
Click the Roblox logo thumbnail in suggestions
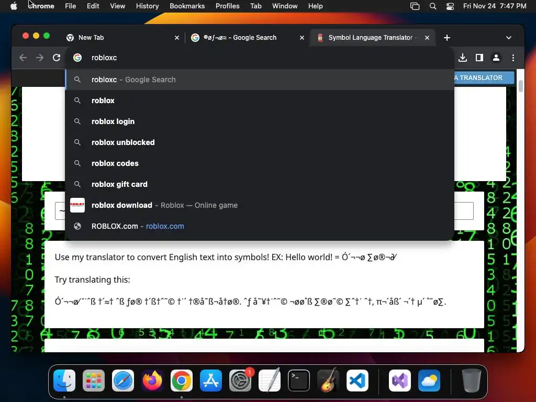point(77,205)
